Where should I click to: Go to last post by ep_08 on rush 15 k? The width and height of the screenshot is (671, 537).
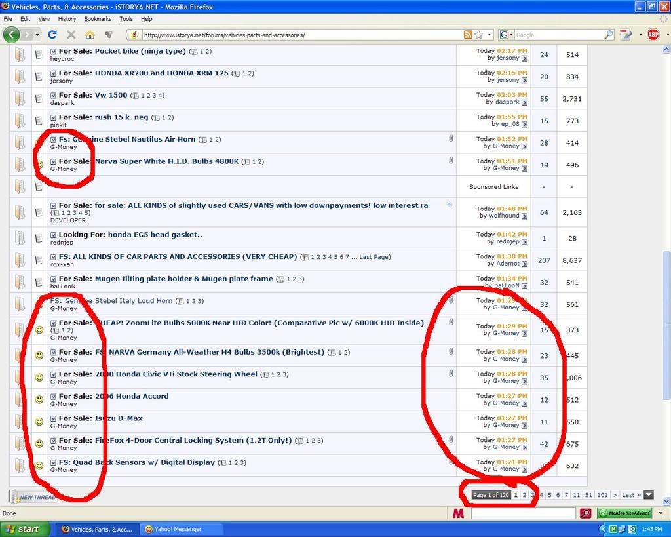click(524, 124)
